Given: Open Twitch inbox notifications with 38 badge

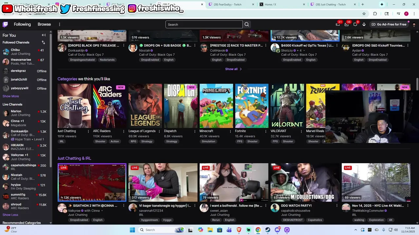Looking at the screenshot, I should click(347, 24).
